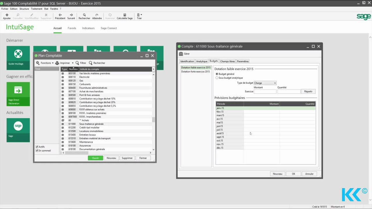Open Sage Direct Déclaration tile
Viewport: 372px width, 209px height.
click(18, 94)
